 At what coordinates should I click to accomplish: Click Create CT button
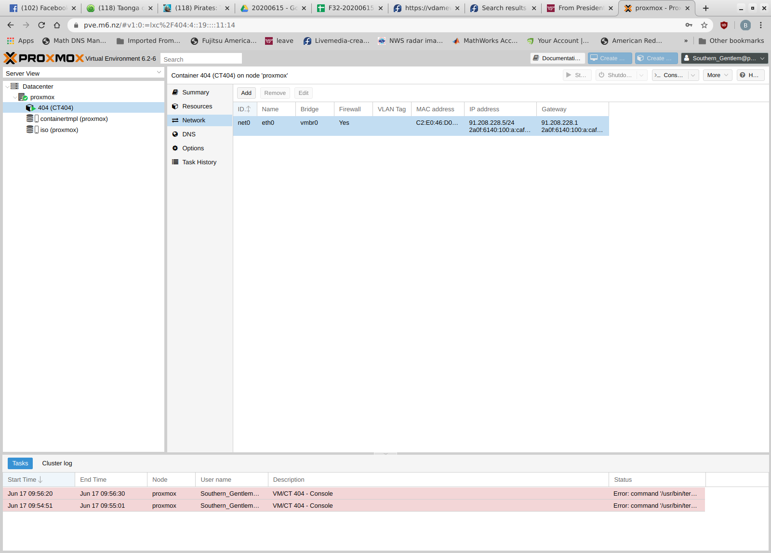click(656, 58)
